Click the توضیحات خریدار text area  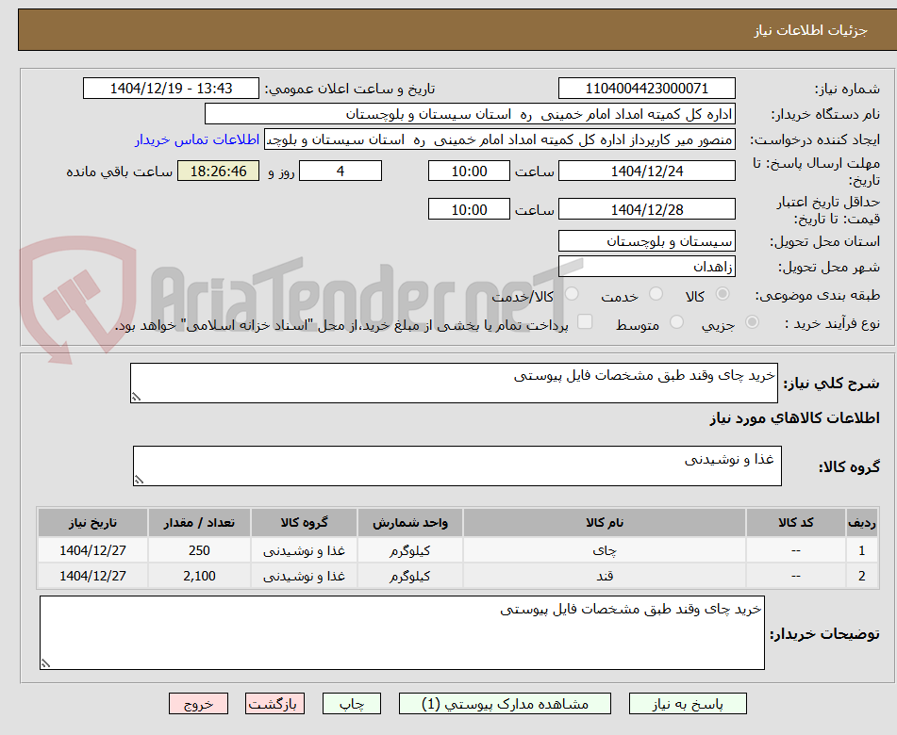coord(402,632)
